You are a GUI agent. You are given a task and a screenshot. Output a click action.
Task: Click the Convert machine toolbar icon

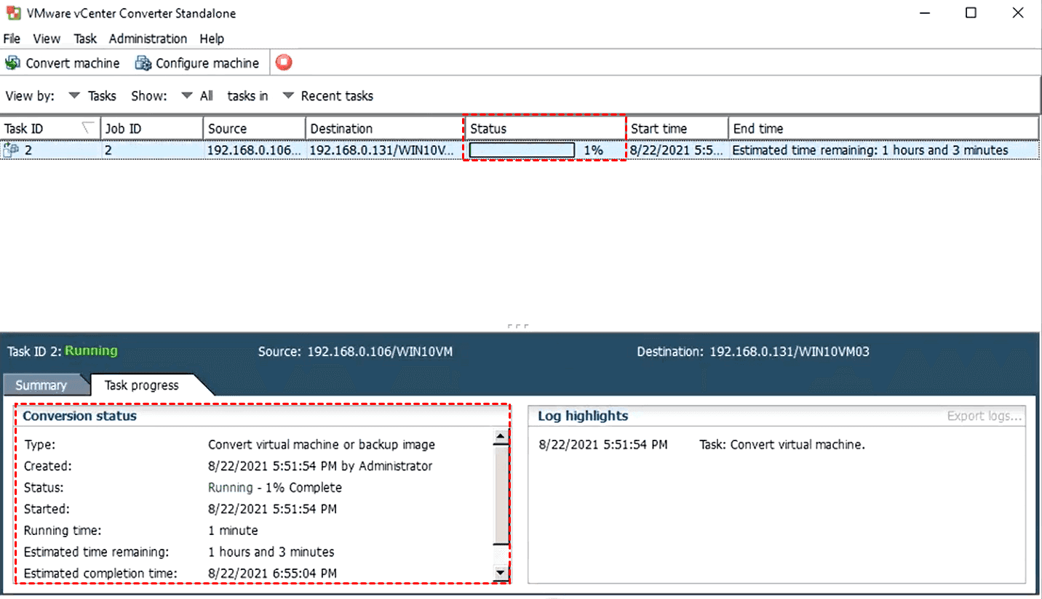(12, 63)
